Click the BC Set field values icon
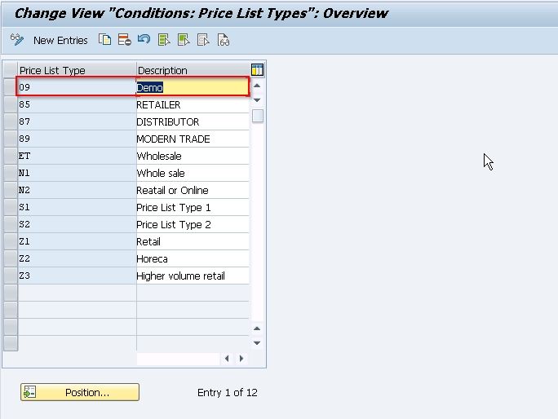This screenshot has height=419, width=558. coord(224,40)
